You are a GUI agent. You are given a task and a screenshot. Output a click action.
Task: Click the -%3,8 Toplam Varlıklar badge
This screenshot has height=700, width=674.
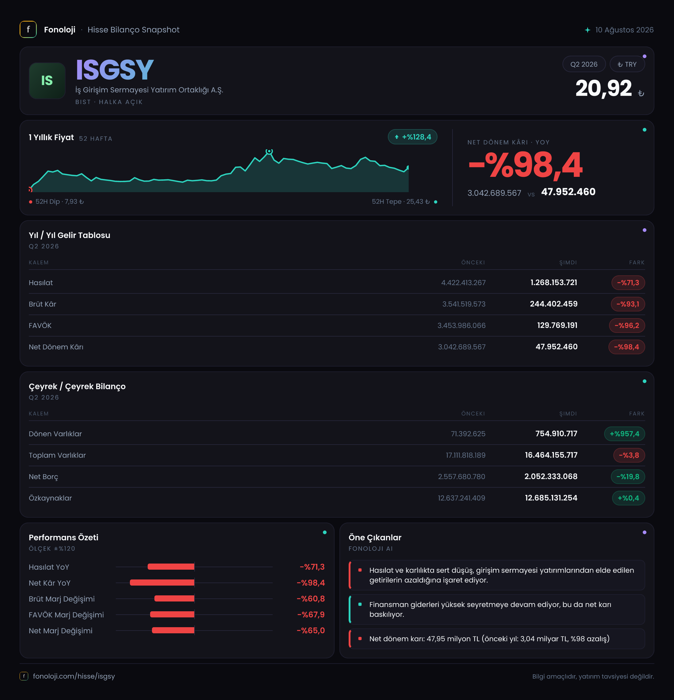pos(629,455)
